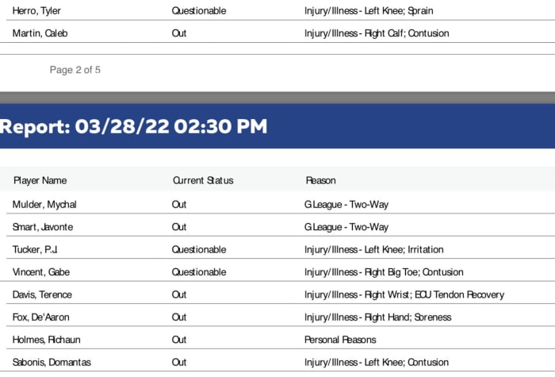Screen dimensions: 555x377
Task: Select the Fox, De'Aaron entry
Action: [x=40, y=317]
